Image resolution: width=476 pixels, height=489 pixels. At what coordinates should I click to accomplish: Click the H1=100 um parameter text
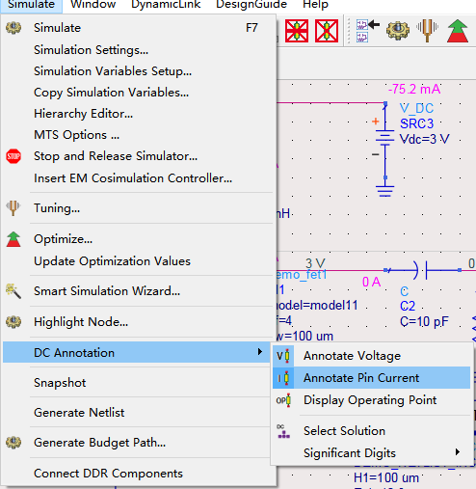tap(386, 477)
